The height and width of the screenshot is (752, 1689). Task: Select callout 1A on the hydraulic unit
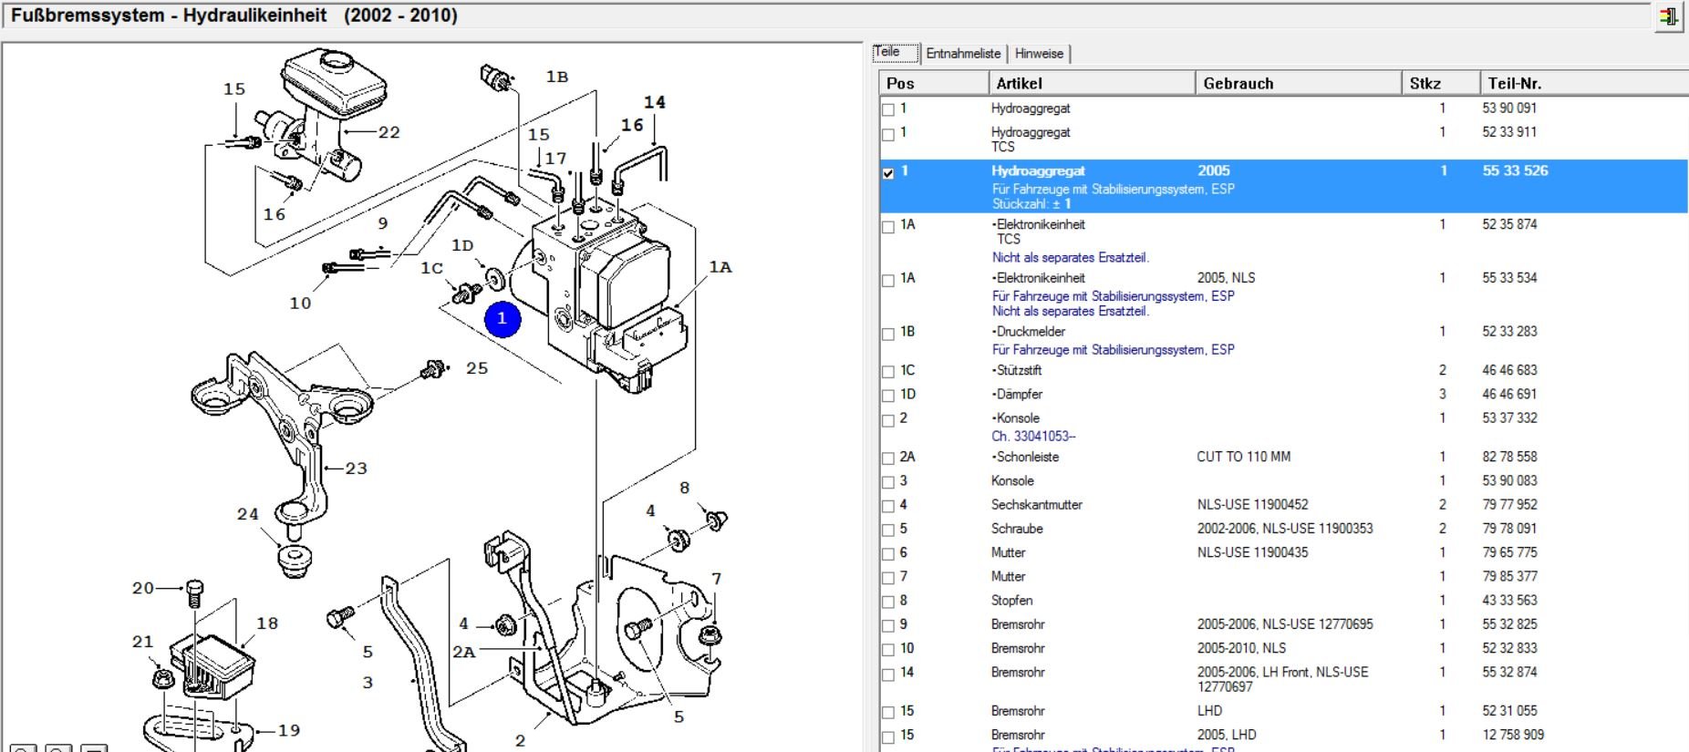pyautogui.click(x=720, y=267)
